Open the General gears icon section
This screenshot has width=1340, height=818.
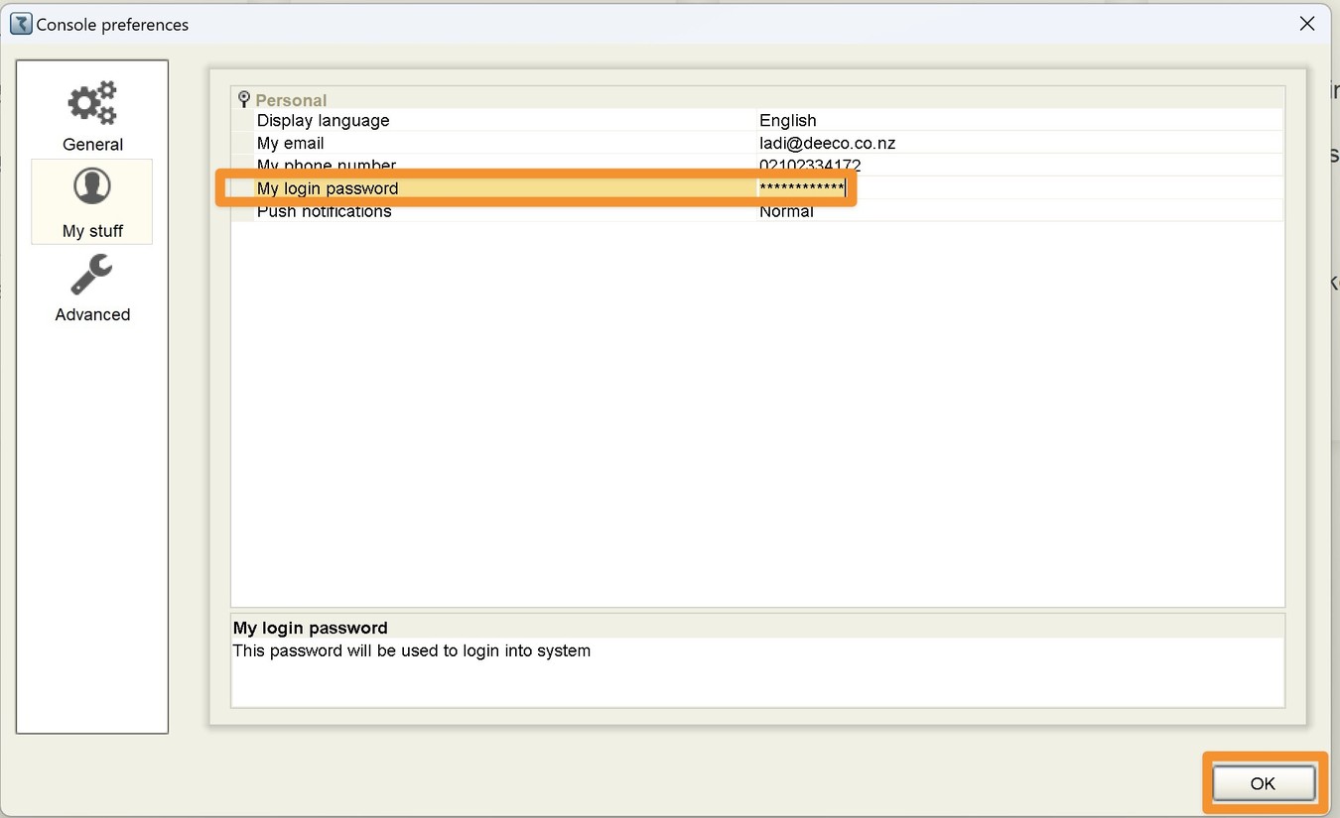92,104
